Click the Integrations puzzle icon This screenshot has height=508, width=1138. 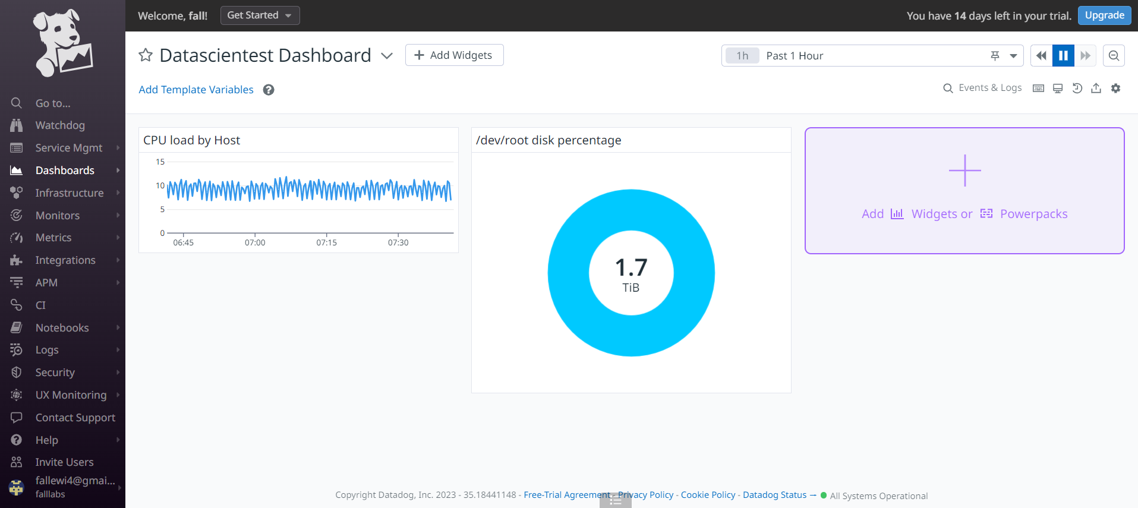coord(17,260)
